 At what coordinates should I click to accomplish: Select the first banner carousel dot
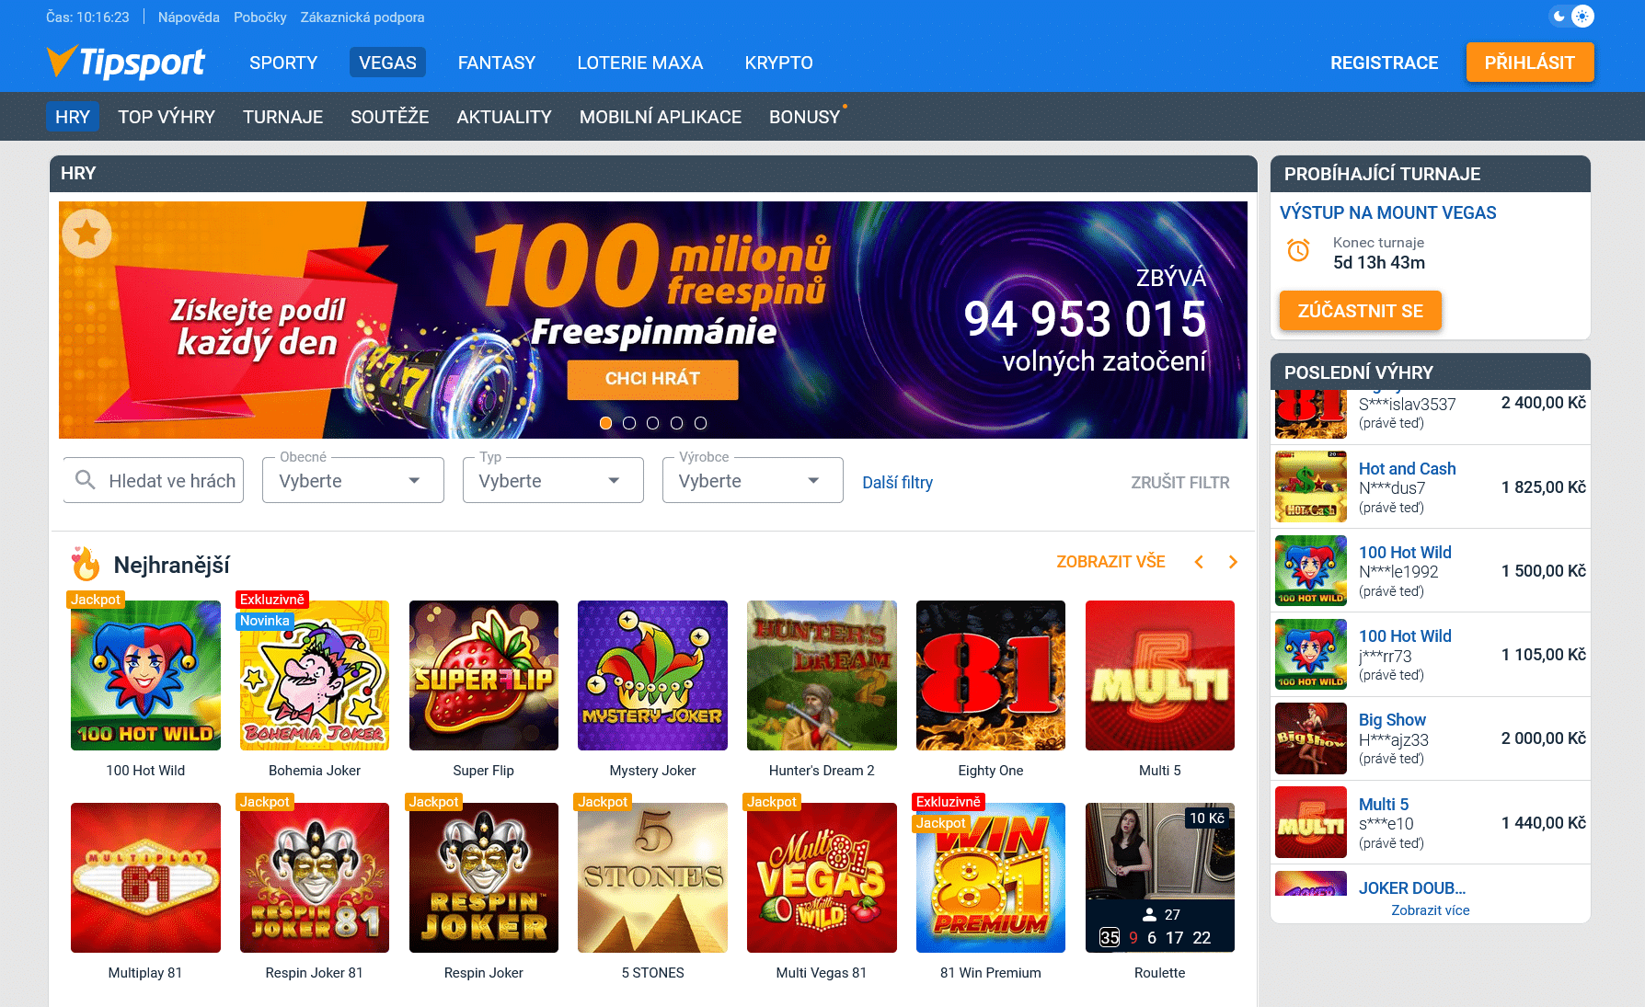point(605,423)
